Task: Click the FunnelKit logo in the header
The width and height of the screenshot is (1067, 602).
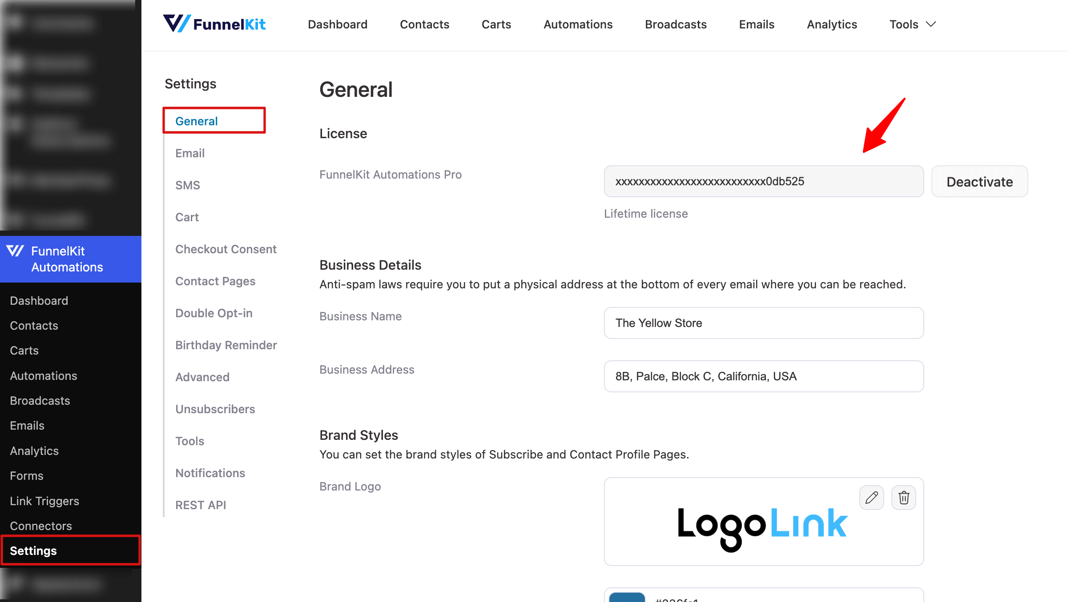Action: [x=215, y=24]
